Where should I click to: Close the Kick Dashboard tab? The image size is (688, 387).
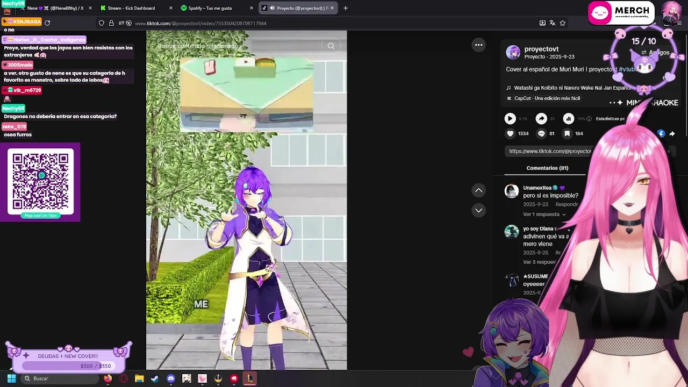171,8
